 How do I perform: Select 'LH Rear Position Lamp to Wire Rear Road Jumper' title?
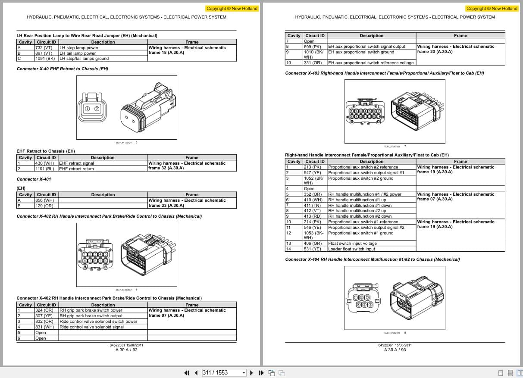[x=87, y=35]
